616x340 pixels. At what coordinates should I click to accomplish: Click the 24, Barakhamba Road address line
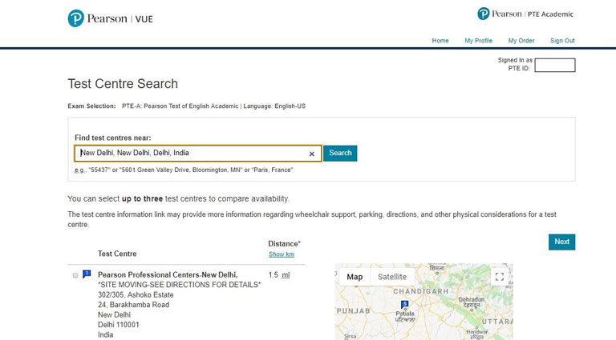(x=134, y=305)
